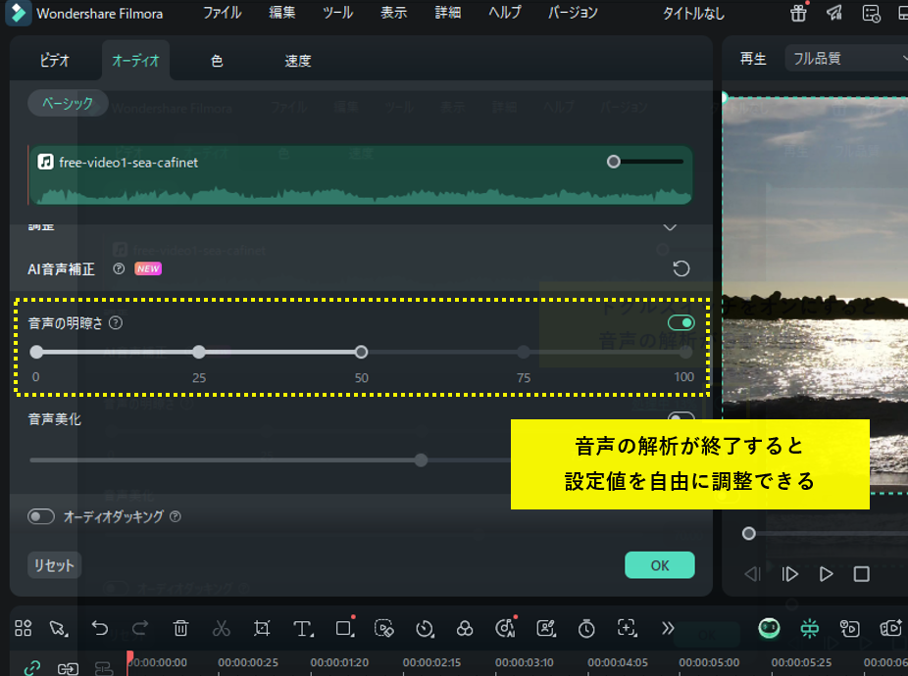Set the 音声の明瞭さ slider handle to a new value

tap(361, 351)
